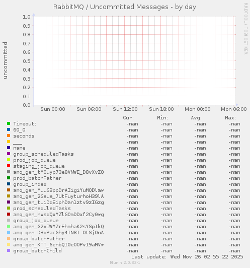The width and height of the screenshot is (250, 268).
Task: Click the purple group_scheduledTasks color swatch
Action: (9, 154)
